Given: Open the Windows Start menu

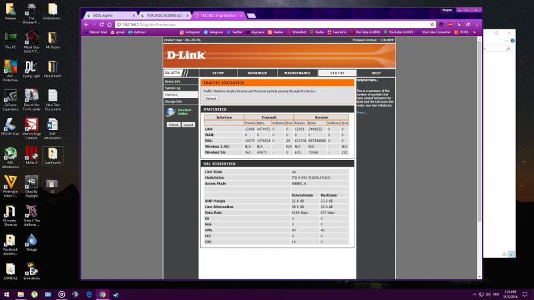Looking at the screenshot, I should click(x=7, y=293).
